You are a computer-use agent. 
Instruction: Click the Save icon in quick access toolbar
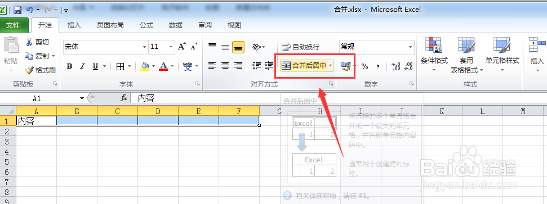pos(17,10)
